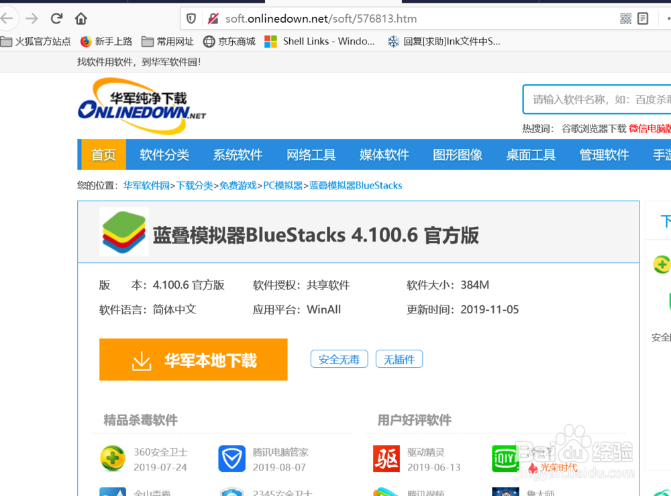The height and width of the screenshot is (496, 671).
Task: Open the 火狐官方站点 bookmark folder
Action: 36,42
